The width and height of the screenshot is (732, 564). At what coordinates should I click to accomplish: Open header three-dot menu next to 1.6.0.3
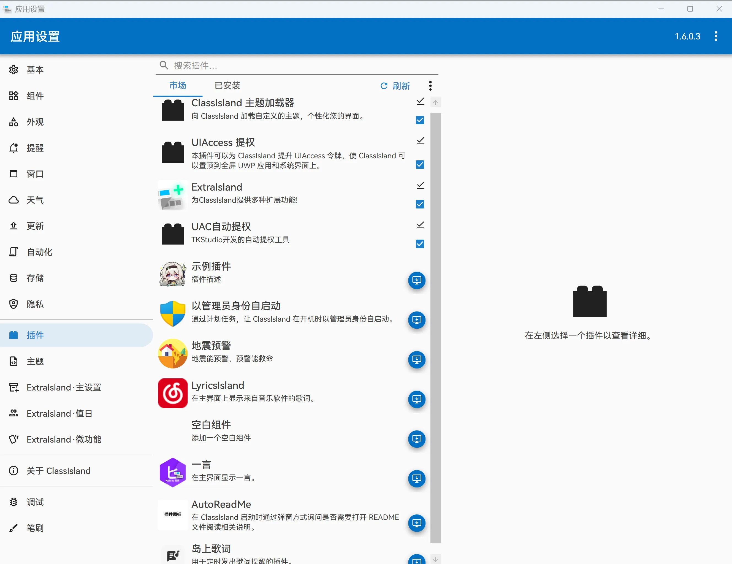tap(715, 36)
